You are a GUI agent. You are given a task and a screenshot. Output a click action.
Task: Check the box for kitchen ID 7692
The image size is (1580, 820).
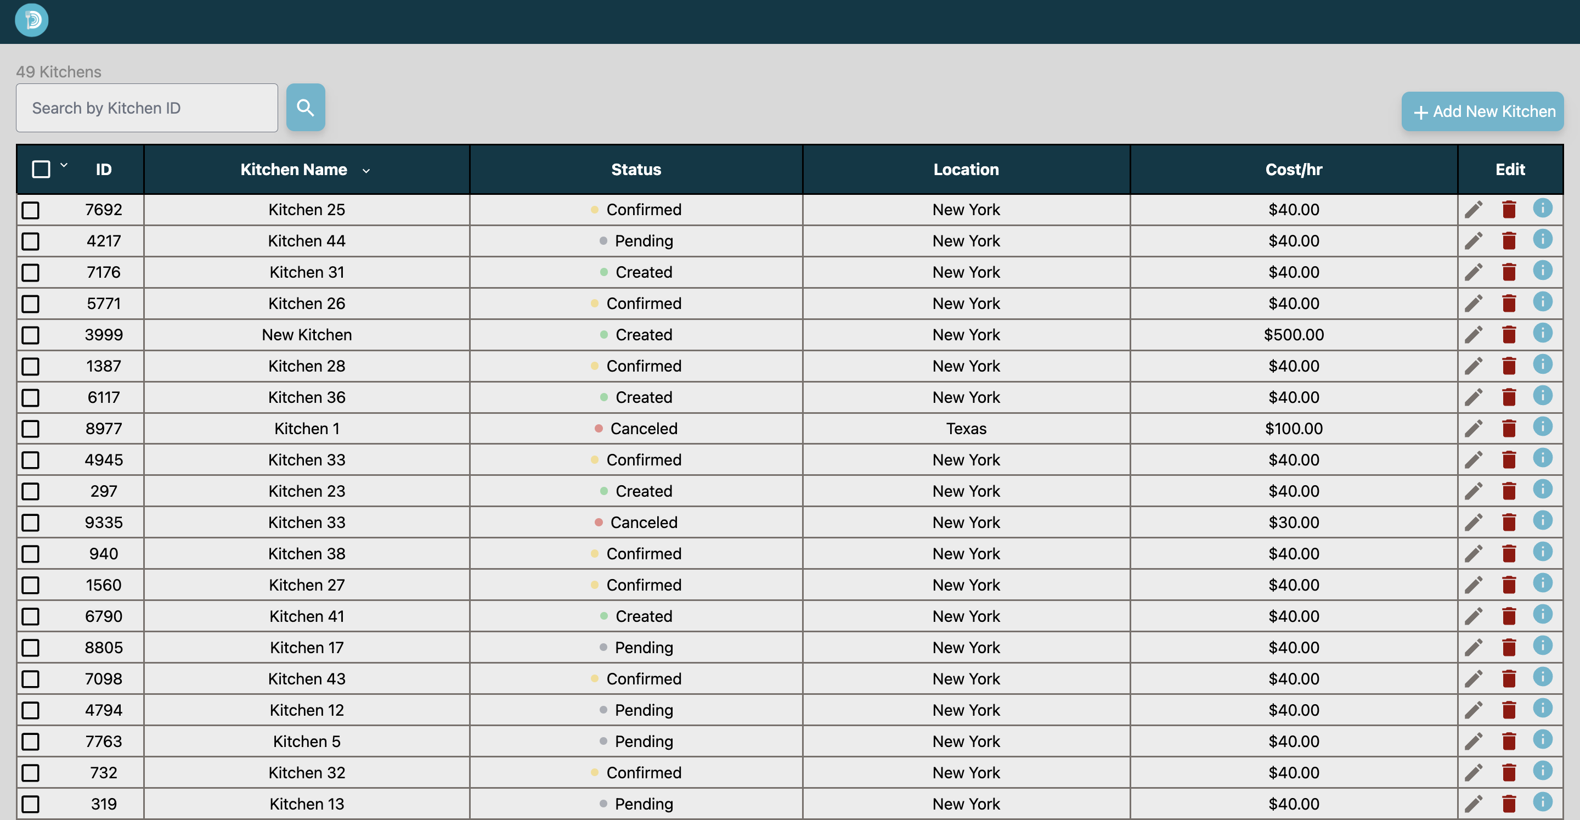(x=31, y=211)
